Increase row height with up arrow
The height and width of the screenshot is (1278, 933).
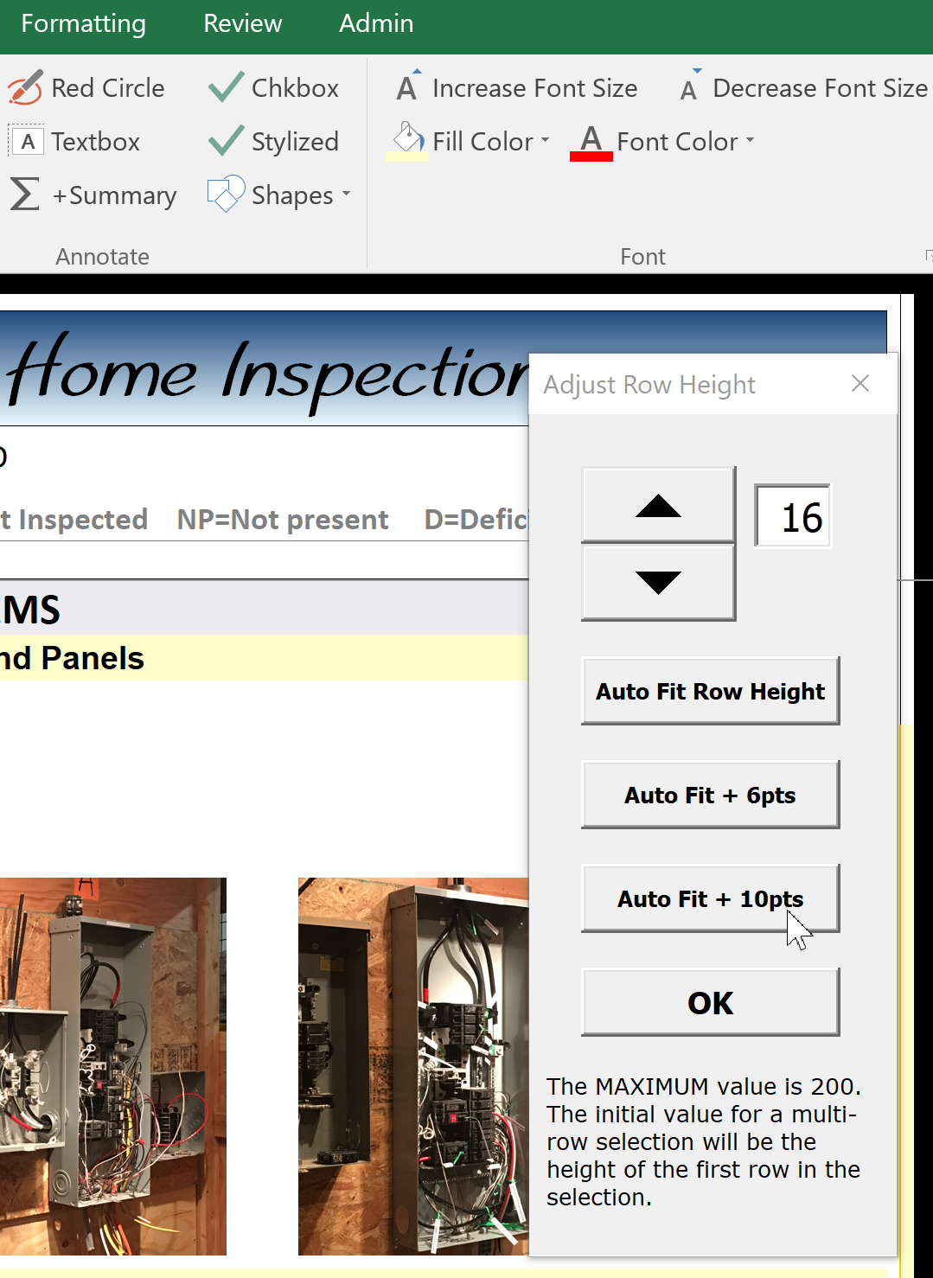coord(658,506)
